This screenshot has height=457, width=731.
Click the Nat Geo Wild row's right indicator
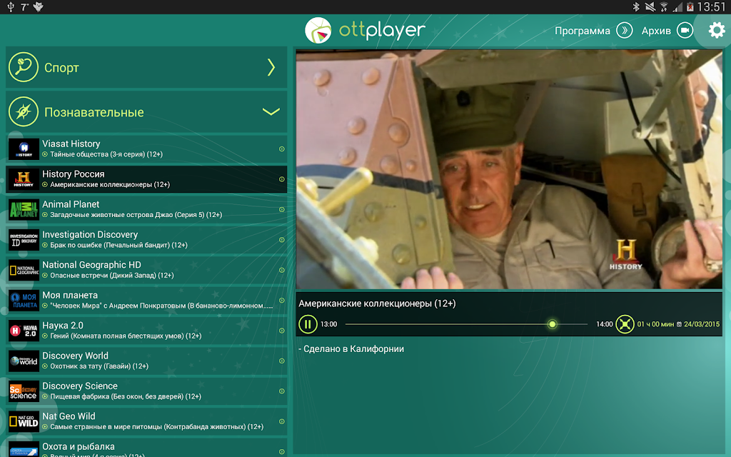281,421
